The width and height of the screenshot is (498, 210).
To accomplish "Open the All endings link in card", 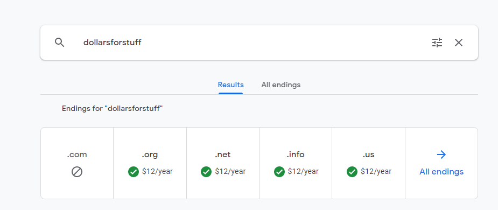I will click(441, 172).
